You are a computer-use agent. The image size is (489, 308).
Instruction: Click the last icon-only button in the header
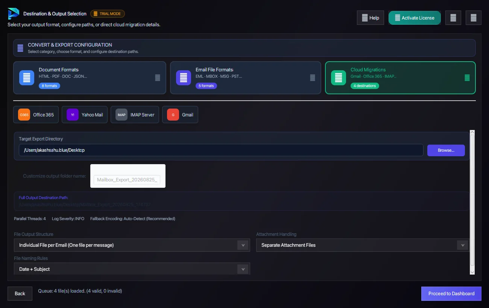point(474,18)
